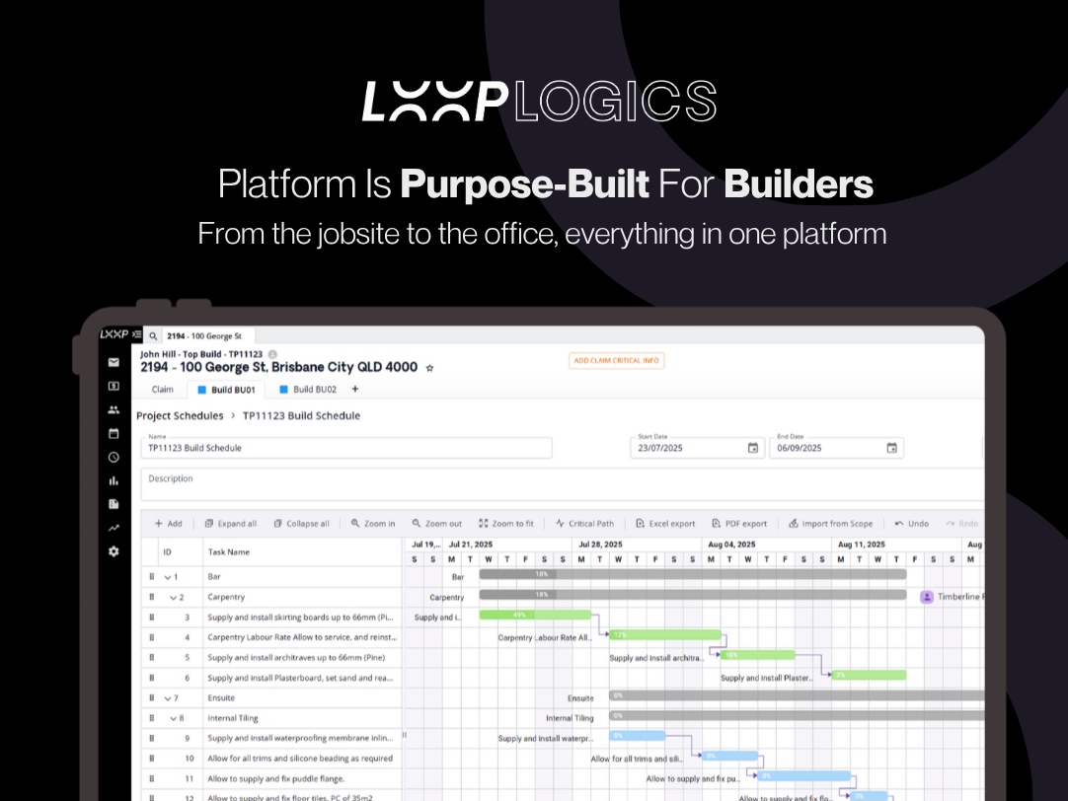1068x801 pixels.
Task: Select blue puddle flange Gantt bar
Action: pyautogui.click(x=804, y=775)
